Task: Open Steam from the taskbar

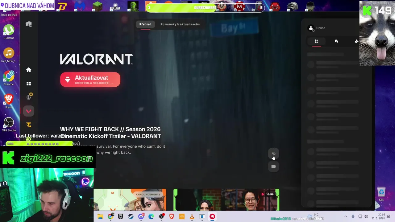Action: point(131,217)
